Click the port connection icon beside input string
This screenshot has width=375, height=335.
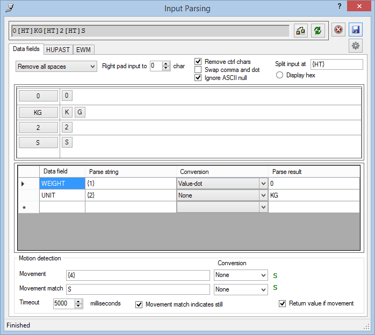301,31
